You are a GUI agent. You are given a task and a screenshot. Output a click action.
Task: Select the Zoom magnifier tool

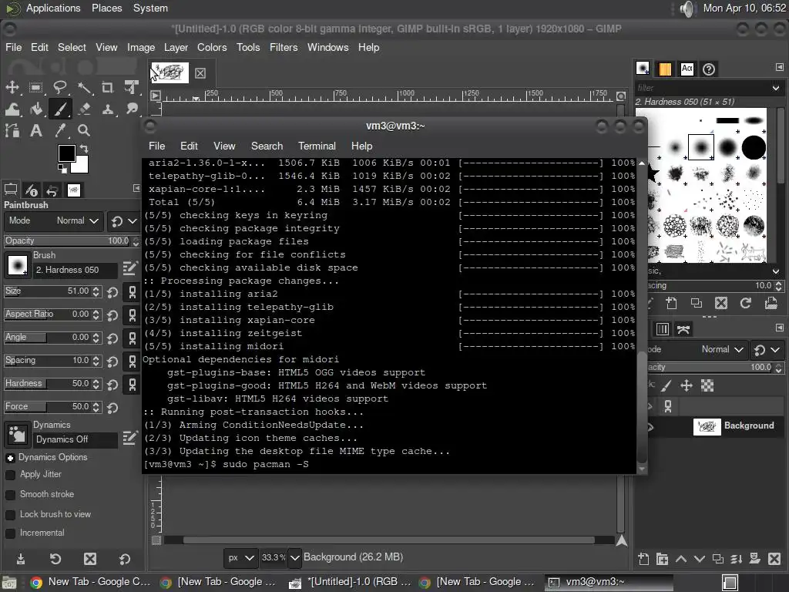coord(84,131)
